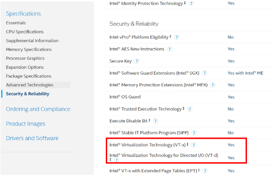Click the 'No' value for vPro Eligibility
Image resolution: width=274 pixels, height=178 pixels.
231,37
